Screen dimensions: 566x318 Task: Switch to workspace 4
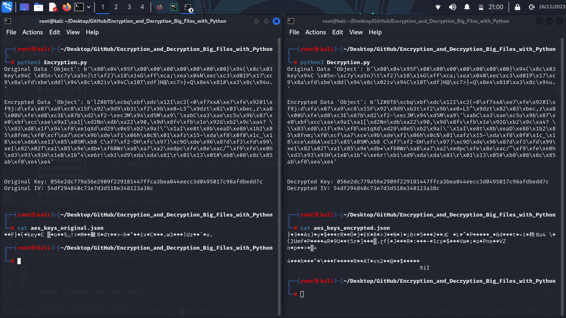(x=142, y=7)
